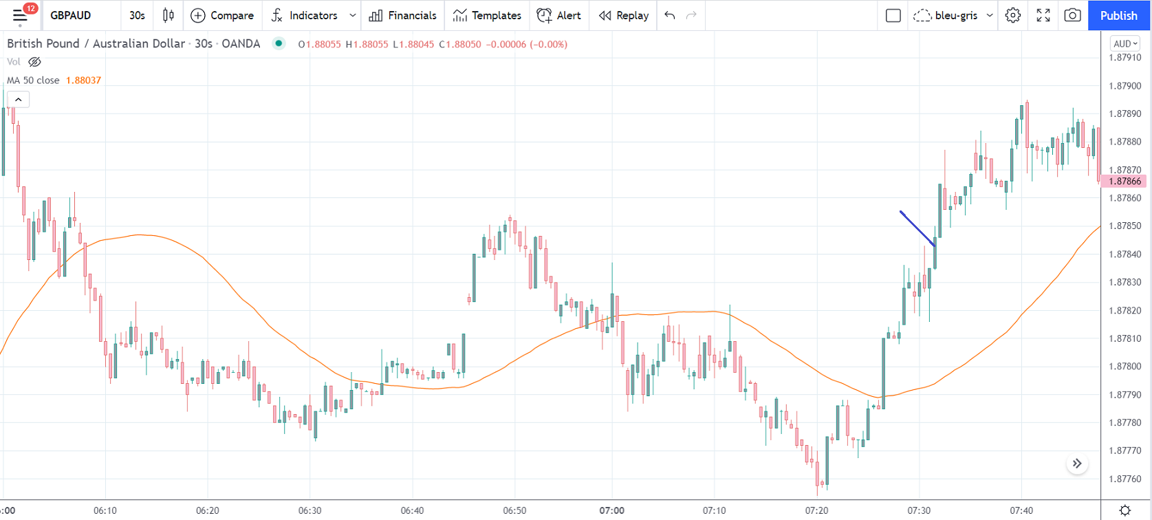Open the bleu-gris layout dropdown

[x=990, y=15]
